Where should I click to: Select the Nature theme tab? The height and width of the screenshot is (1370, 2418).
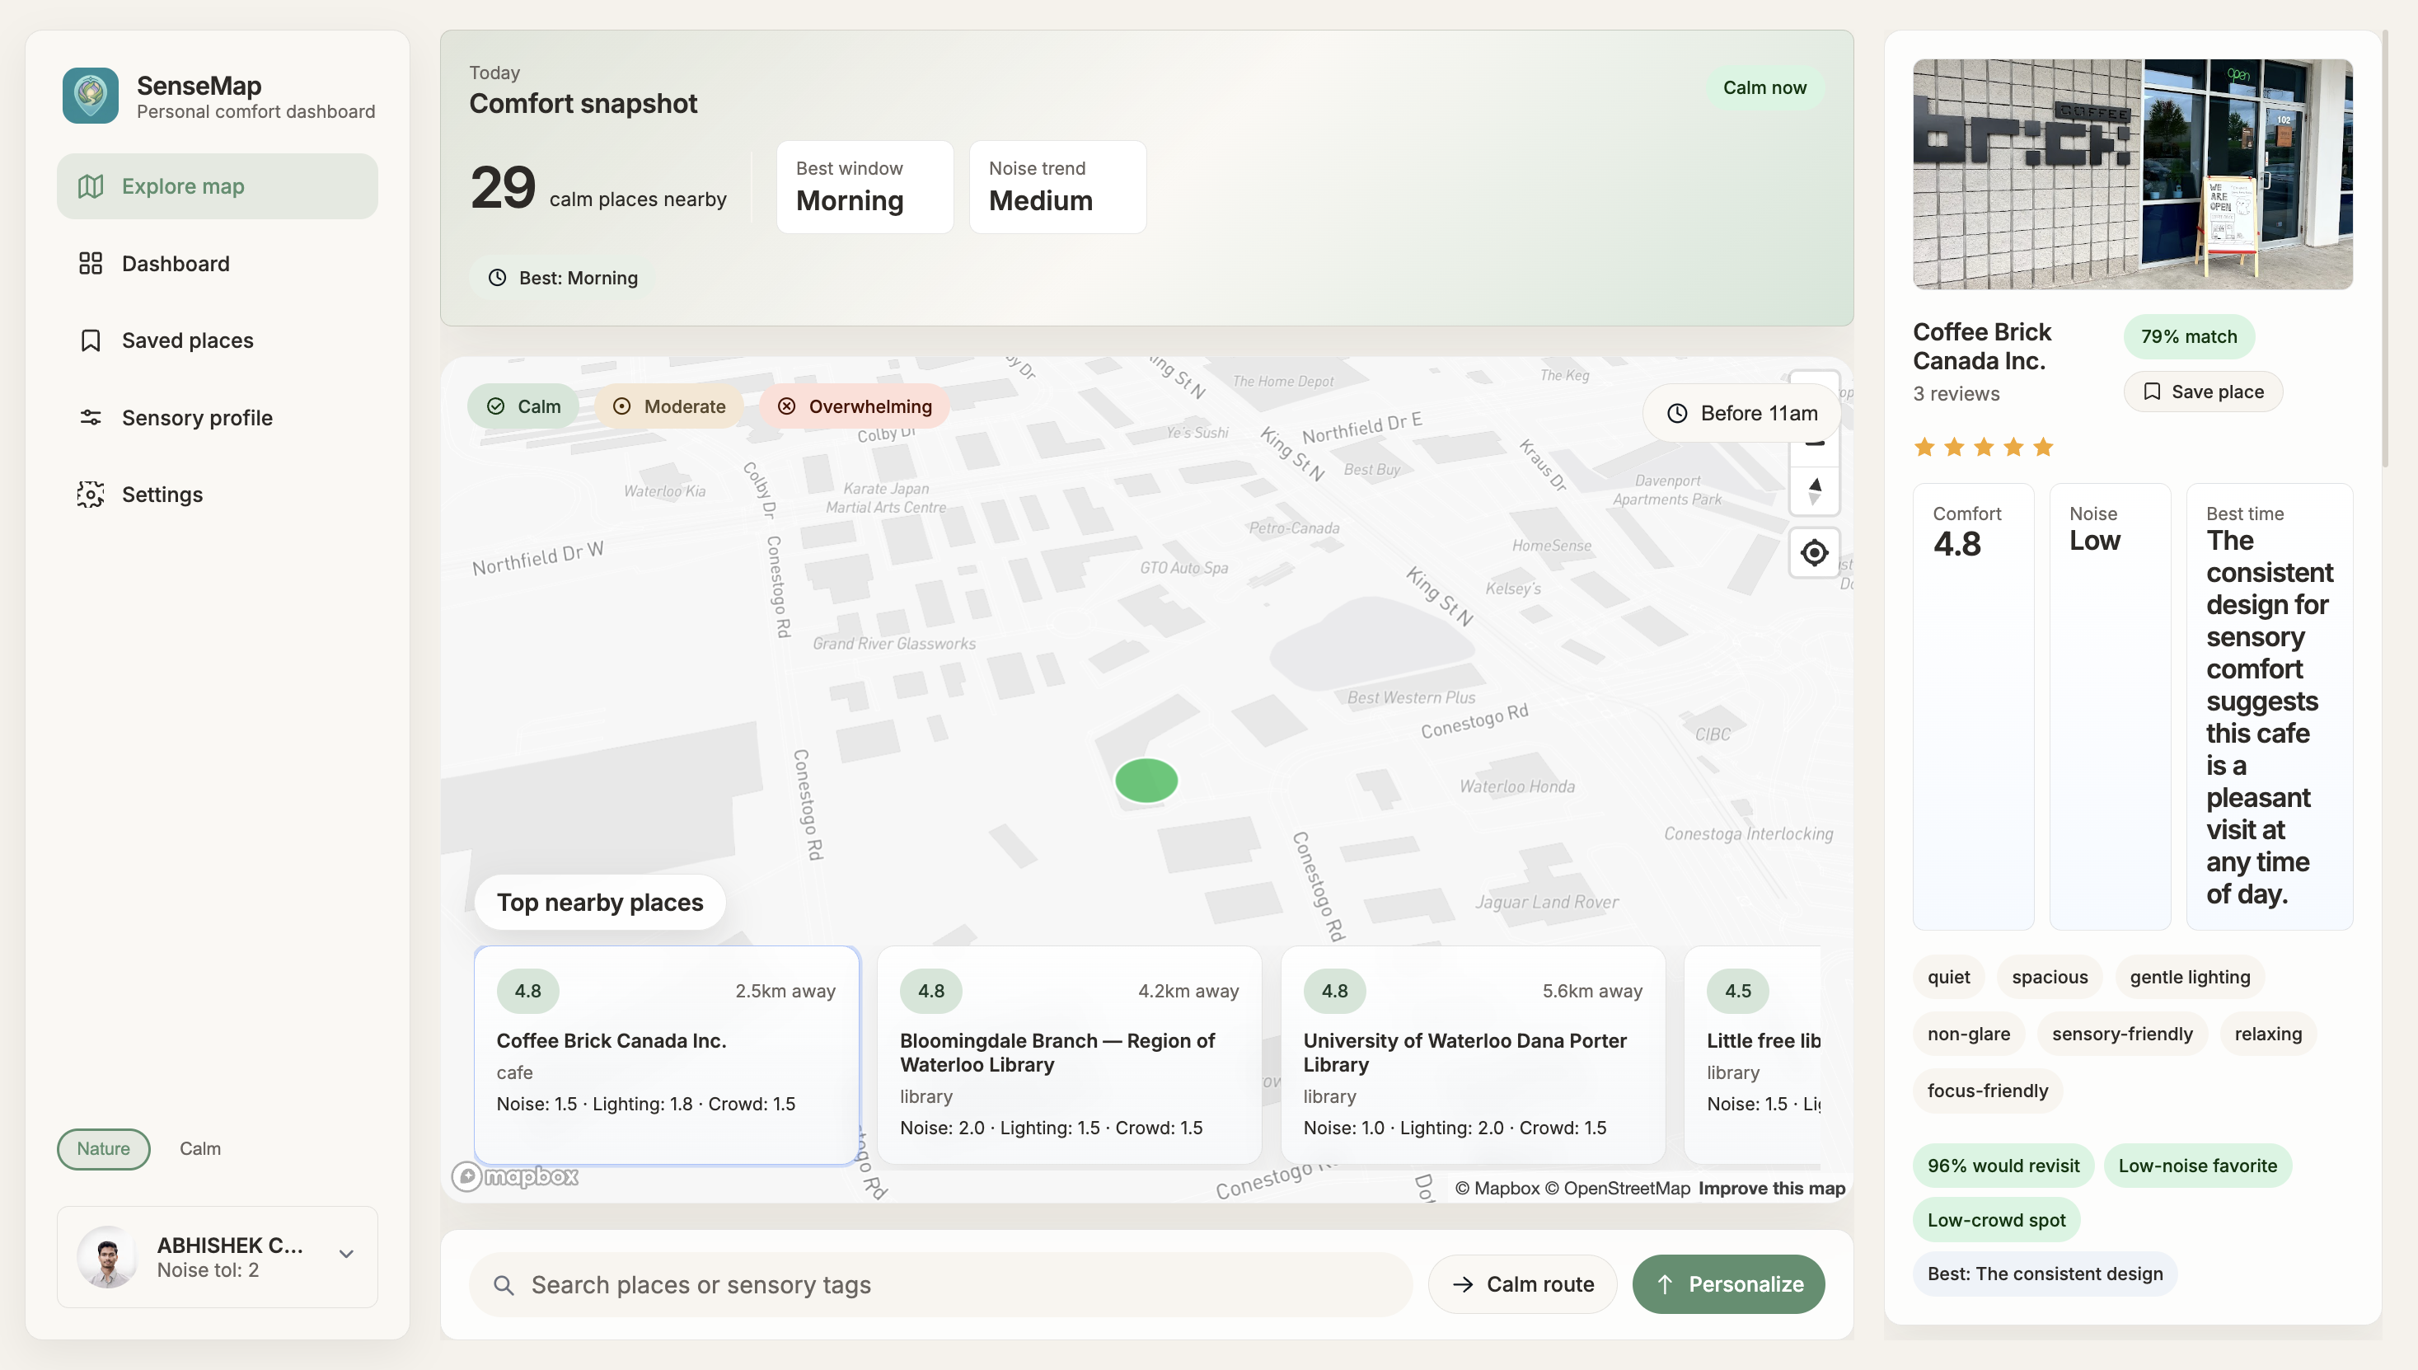104,1149
